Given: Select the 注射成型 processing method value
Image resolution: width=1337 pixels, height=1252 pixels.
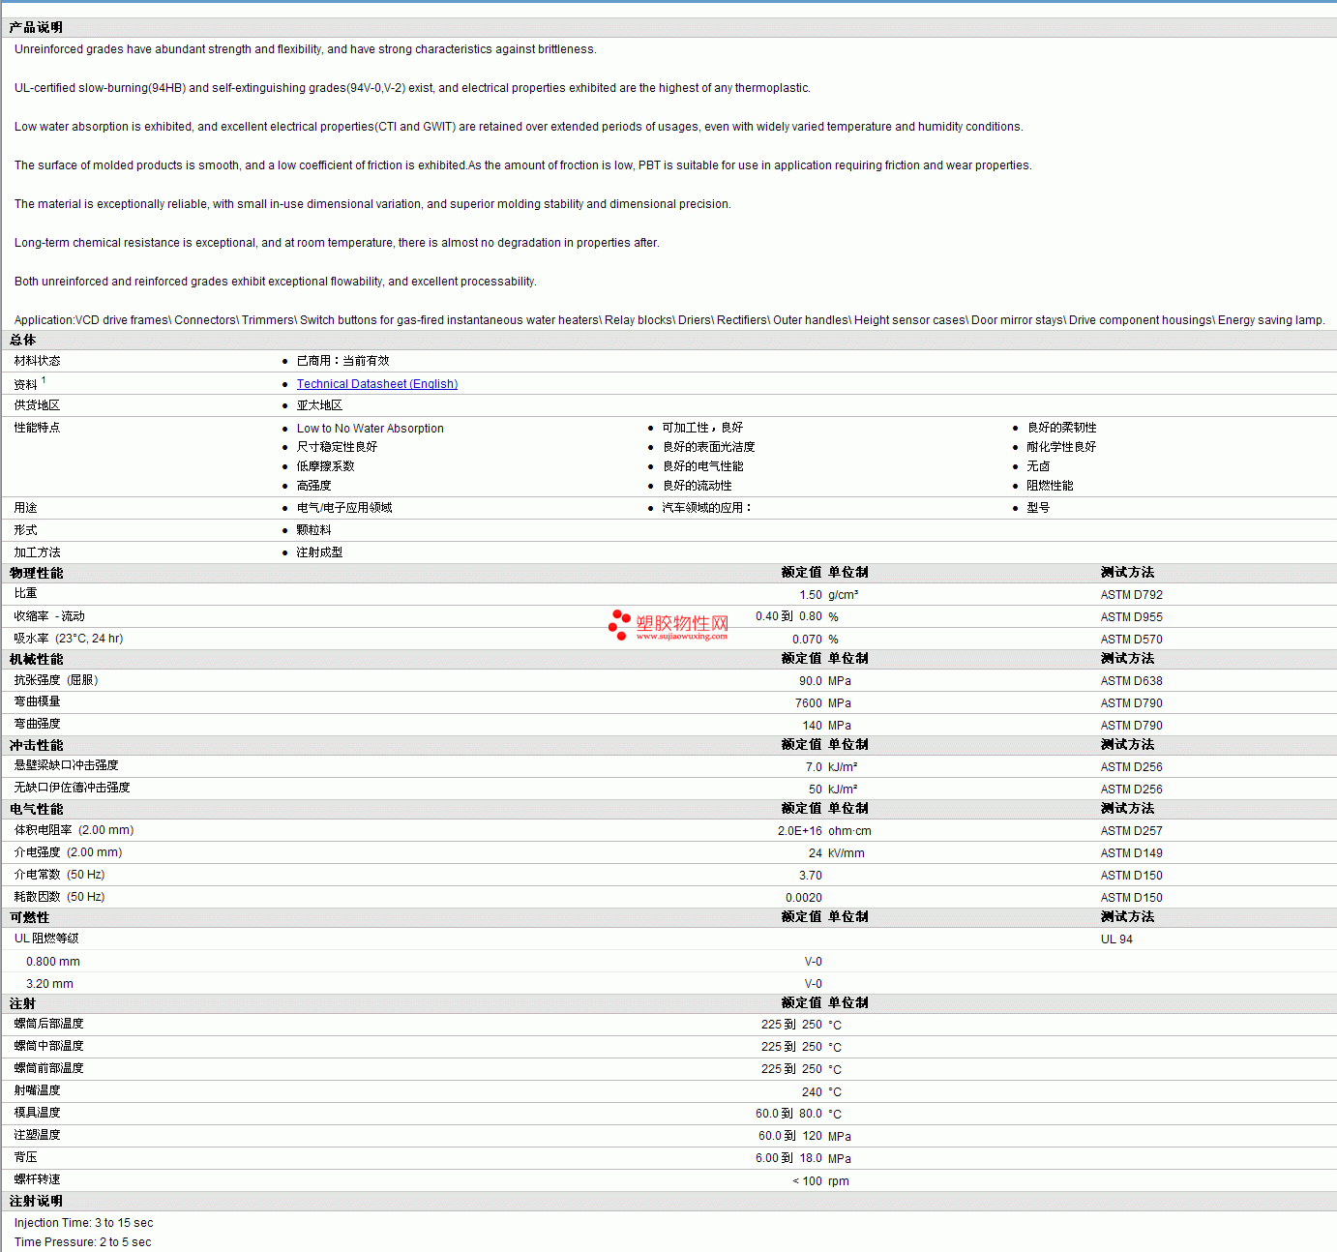Looking at the screenshot, I should [320, 552].
